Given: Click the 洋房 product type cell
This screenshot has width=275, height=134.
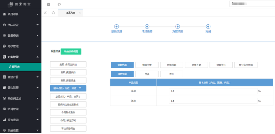Looking at the screenshot, I should pos(133,101).
